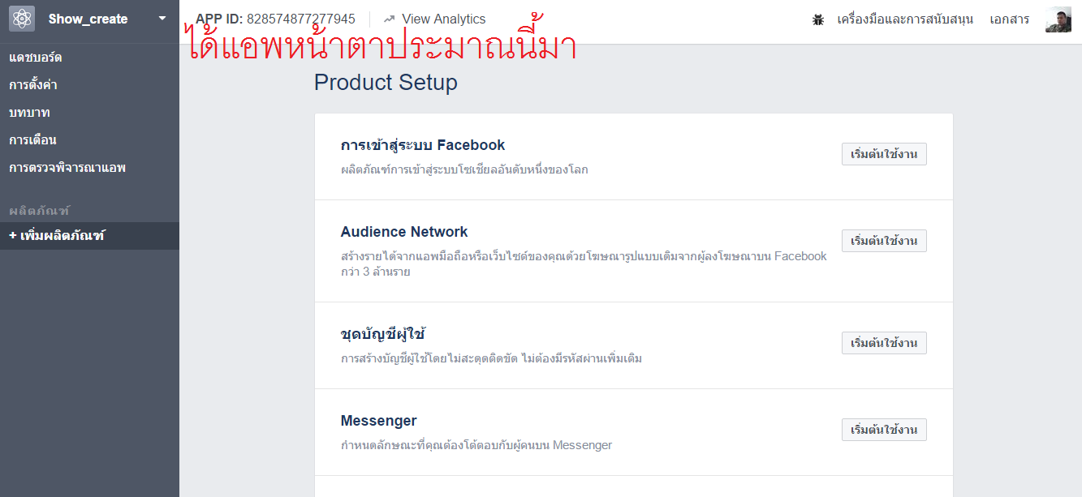1082x497 pixels.
Task: Click เริ่มต้นใช้งาน for Messenger
Action: pyautogui.click(x=884, y=430)
